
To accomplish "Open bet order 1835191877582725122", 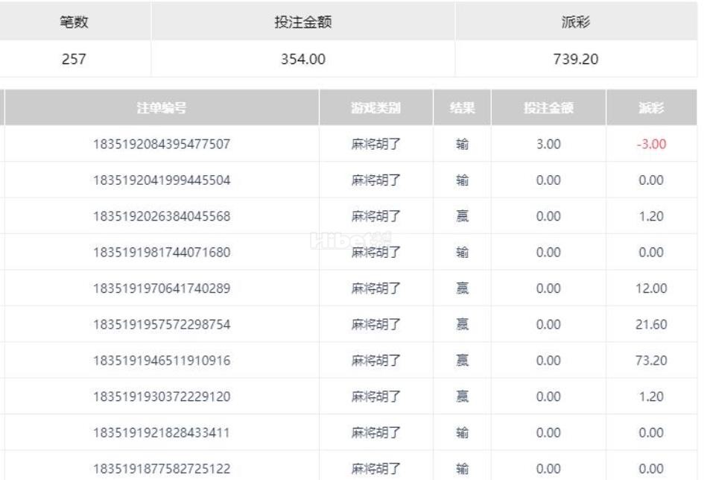I will [161, 469].
